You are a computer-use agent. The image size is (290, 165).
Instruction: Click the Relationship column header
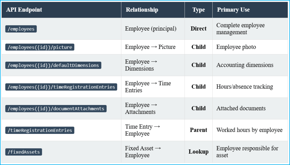pyautogui.click(x=142, y=10)
